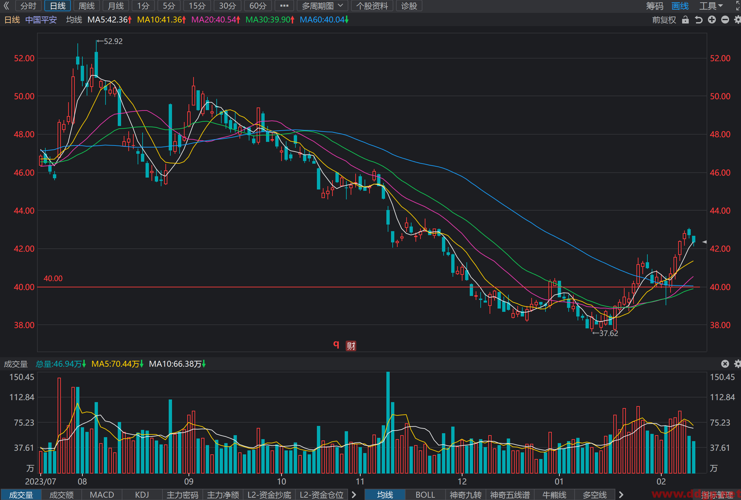Open more periods via the ellipsis button
The height and width of the screenshot is (500, 741).
[x=284, y=6]
